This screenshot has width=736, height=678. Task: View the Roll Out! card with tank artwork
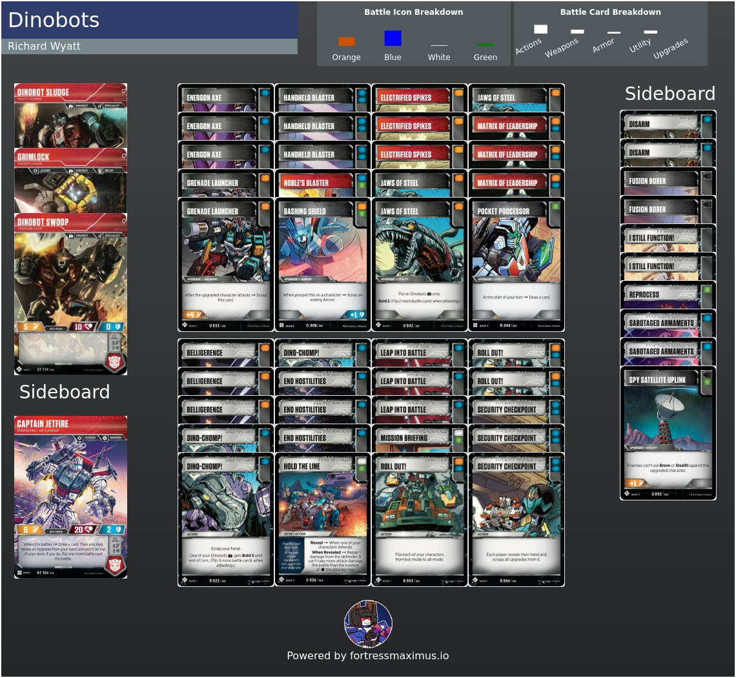tap(419, 519)
